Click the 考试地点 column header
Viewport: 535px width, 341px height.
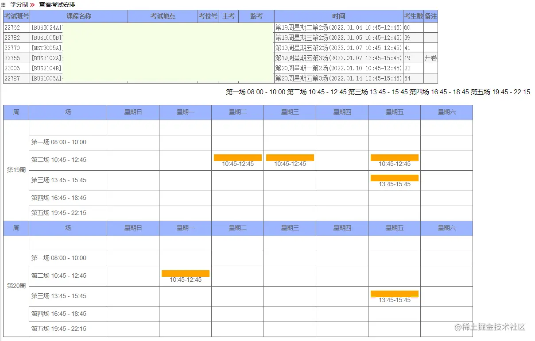(163, 16)
